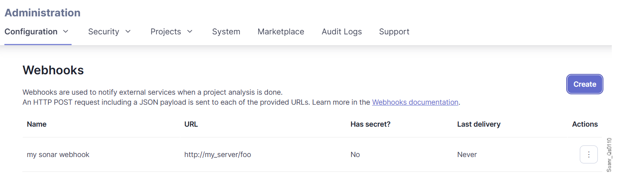Image resolution: width=625 pixels, height=183 pixels.
Task: Open the Support tab
Action: (394, 32)
